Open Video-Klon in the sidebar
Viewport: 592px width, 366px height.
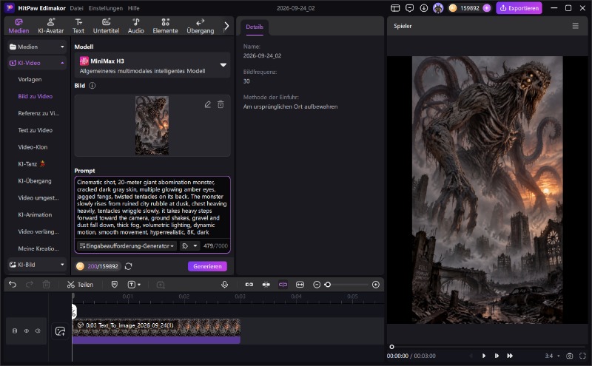tap(33, 147)
